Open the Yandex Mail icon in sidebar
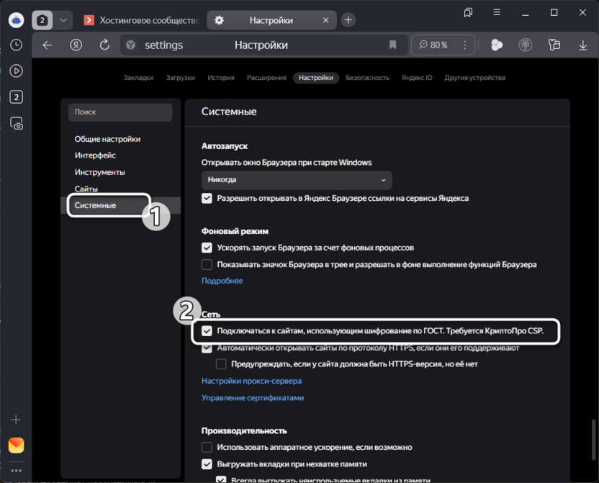The height and width of the screenshot is (483, 599). 16,445
